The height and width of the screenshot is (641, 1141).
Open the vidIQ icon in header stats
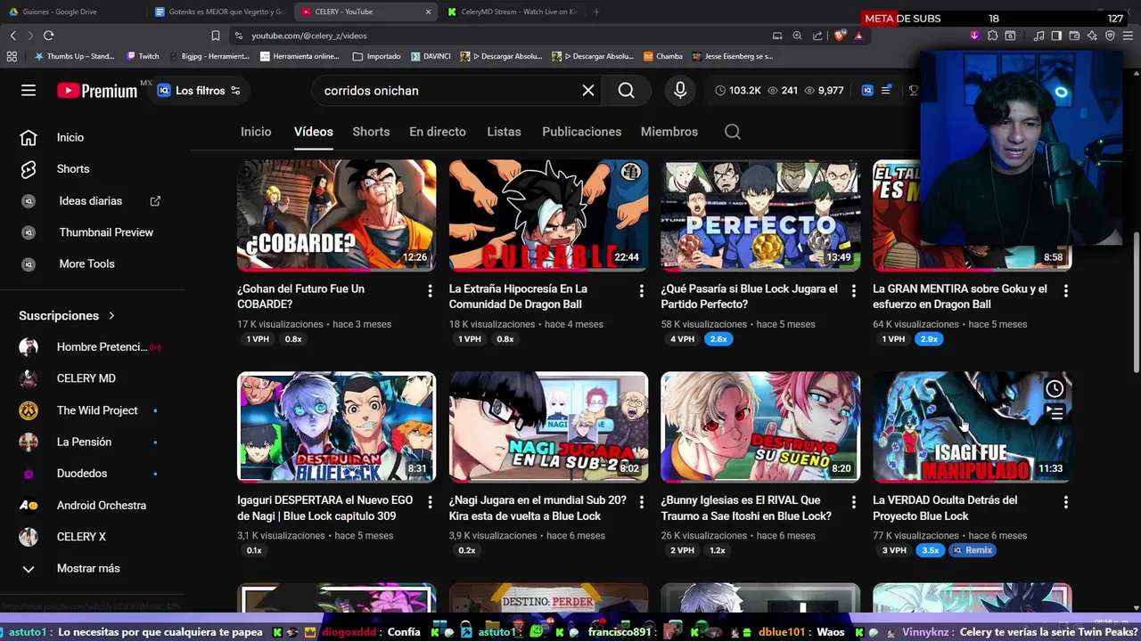point(867,90)
